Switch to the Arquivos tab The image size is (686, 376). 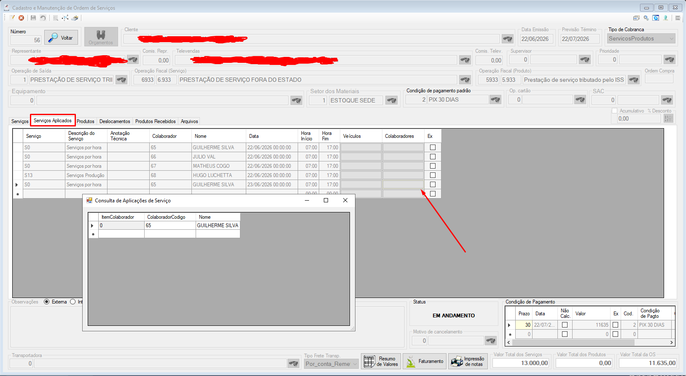189,121
